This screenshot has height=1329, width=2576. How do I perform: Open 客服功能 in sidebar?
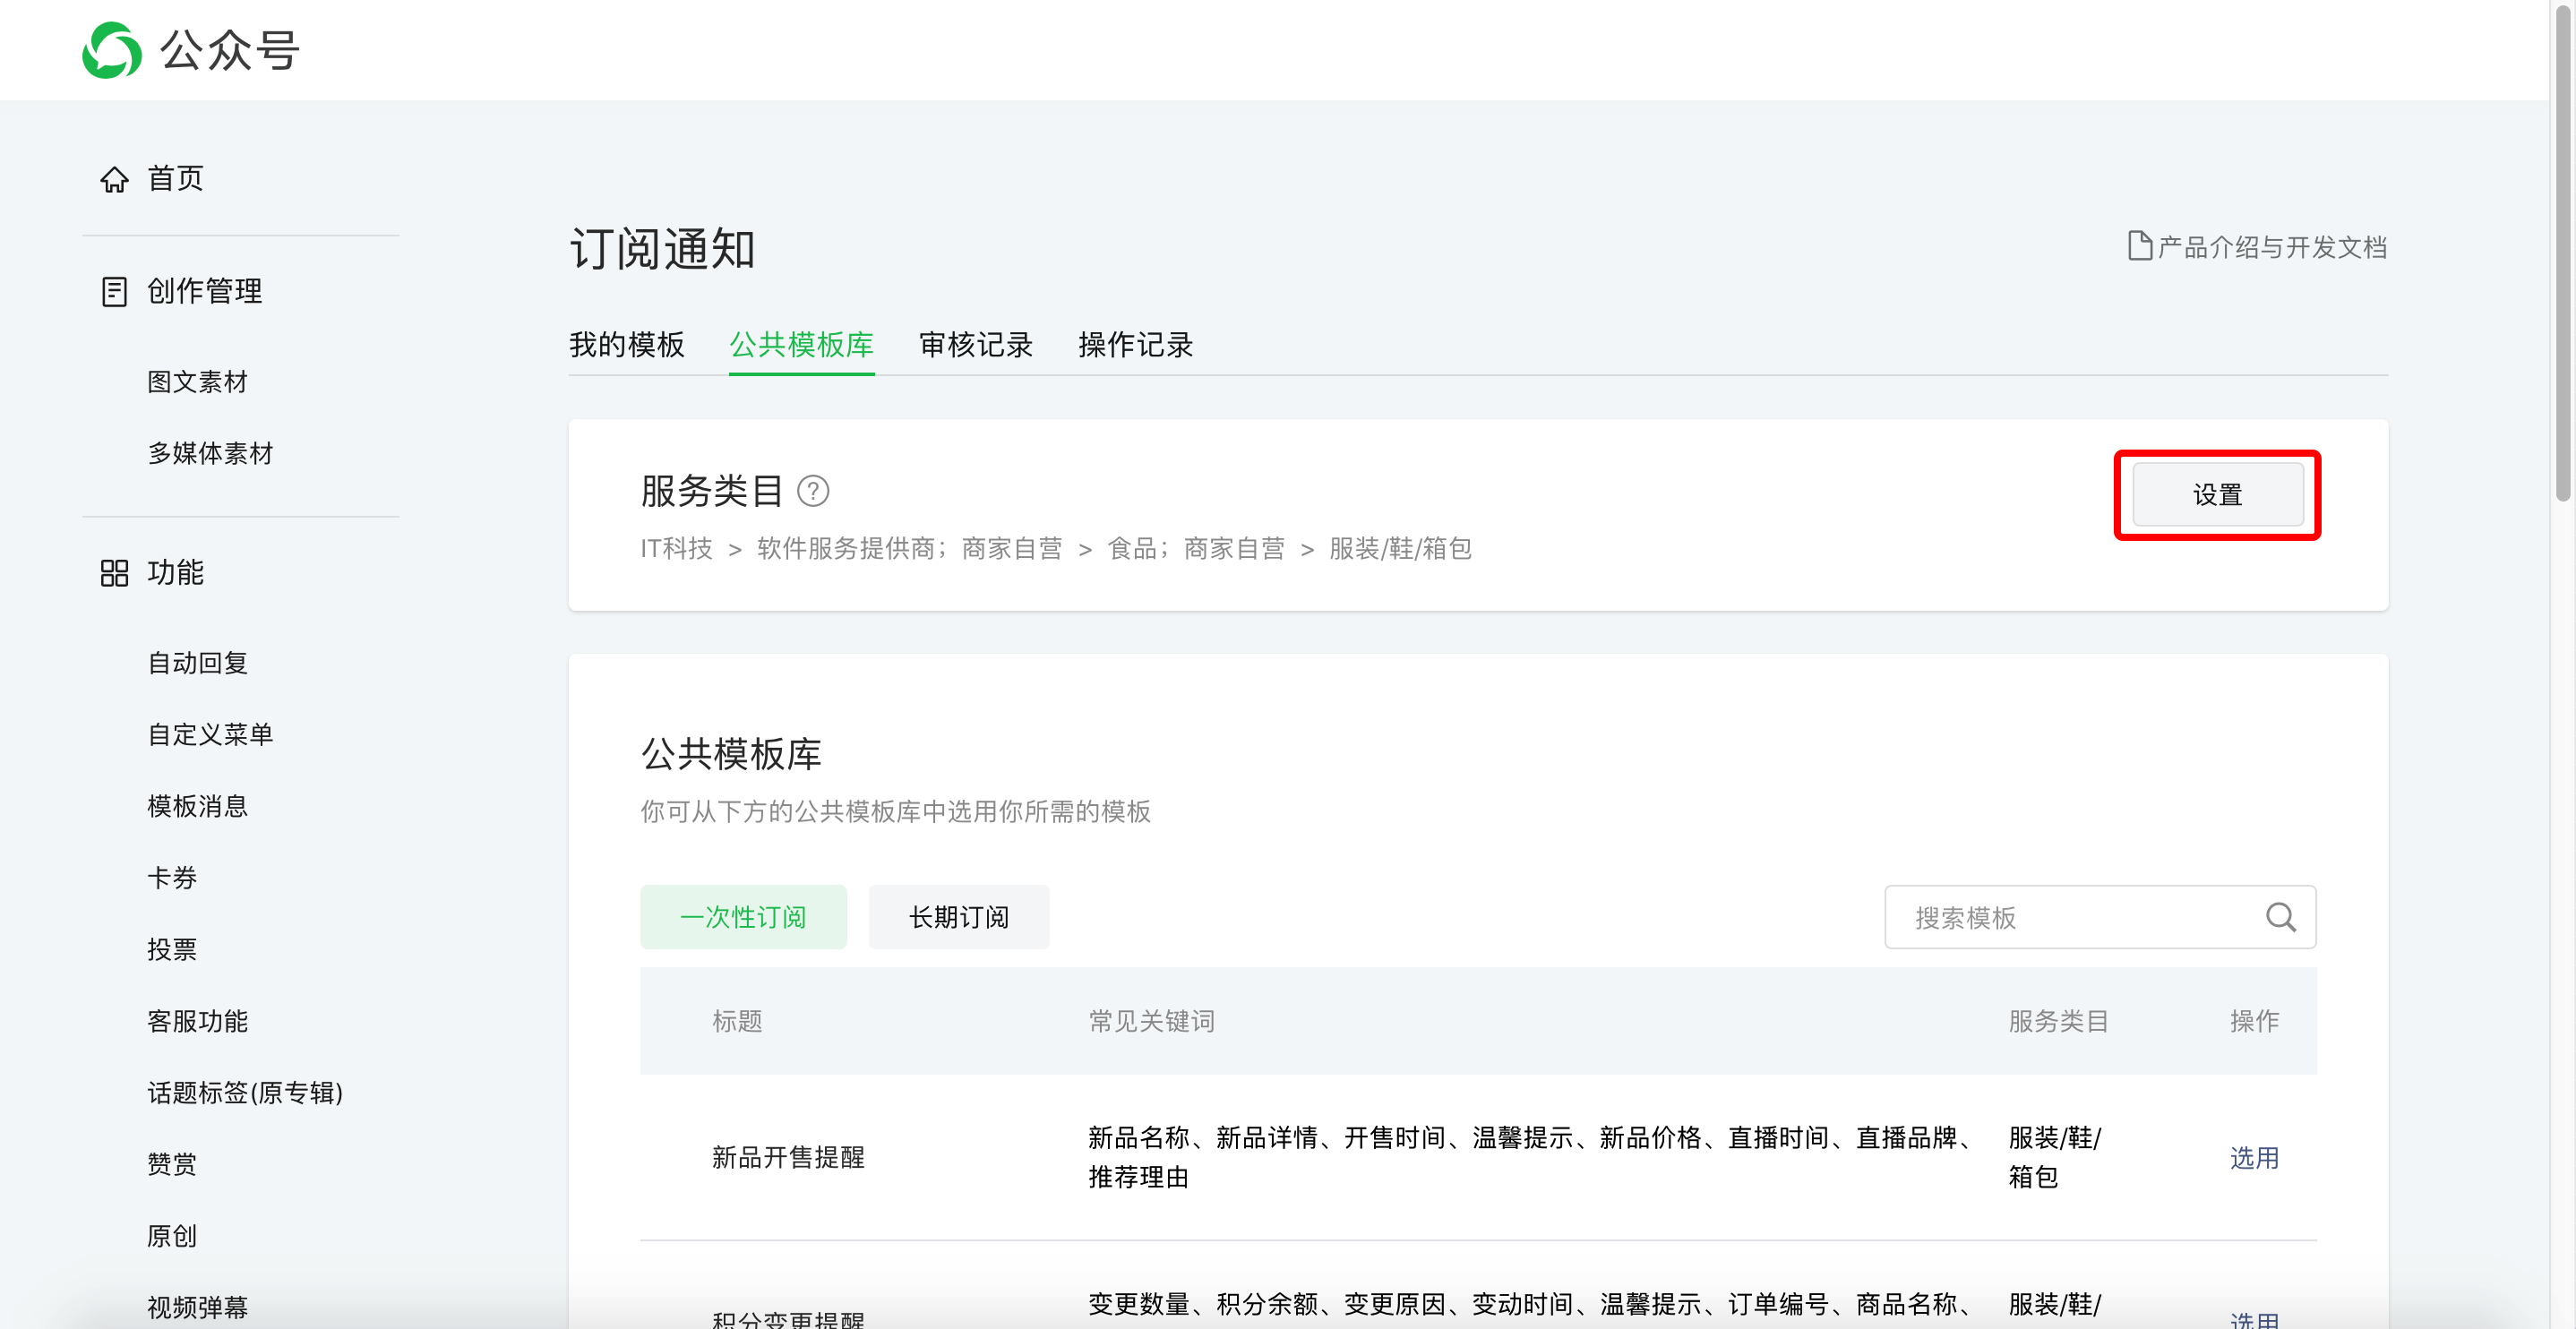[x=198, y=1021]
